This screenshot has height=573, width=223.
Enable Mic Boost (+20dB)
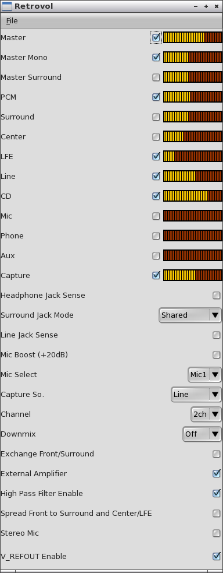(x=217, y=354)
